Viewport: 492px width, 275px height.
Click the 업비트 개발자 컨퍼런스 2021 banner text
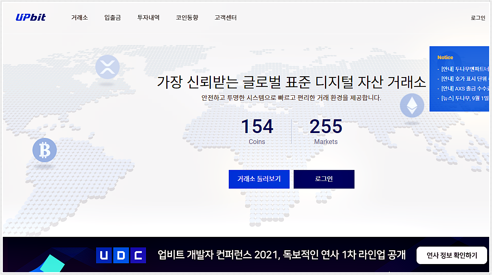click(281, 256)
